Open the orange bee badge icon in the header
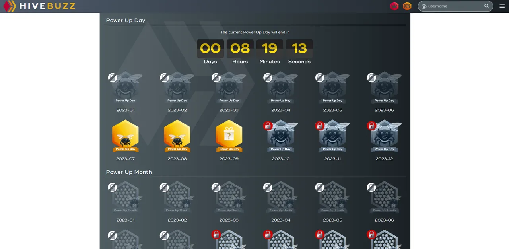509x249 pixels. pyautogui.click(x=407, y=6)
